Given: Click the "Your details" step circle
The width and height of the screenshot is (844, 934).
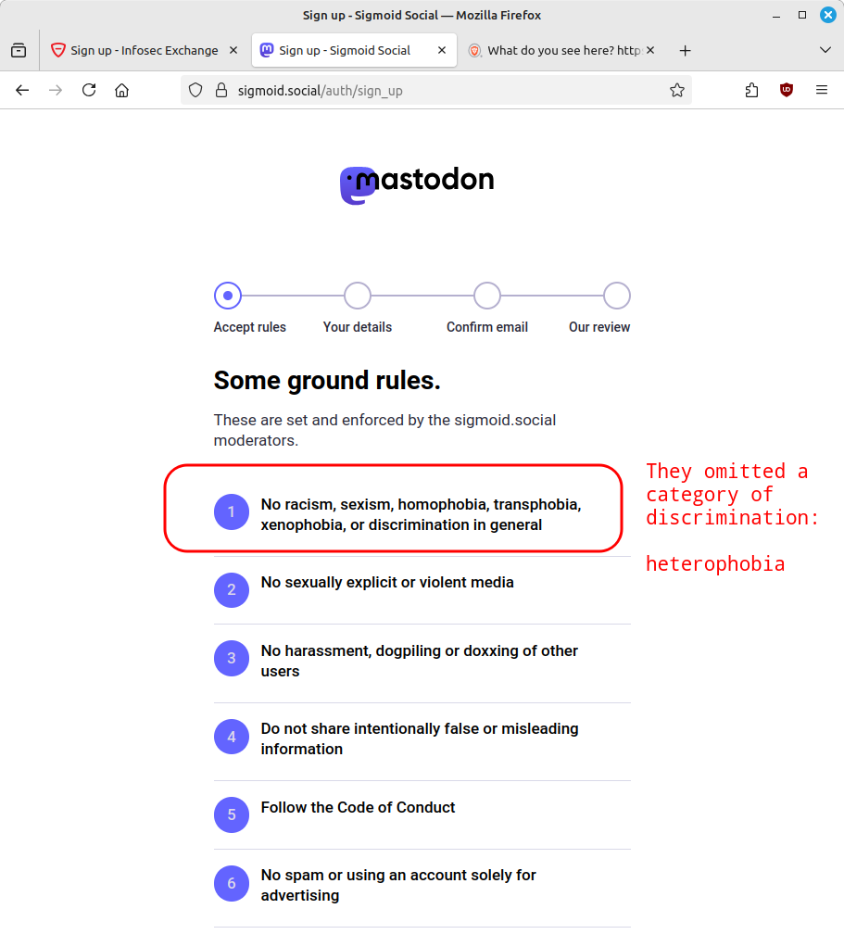Looking at the screenshot, I should (358, 296).
